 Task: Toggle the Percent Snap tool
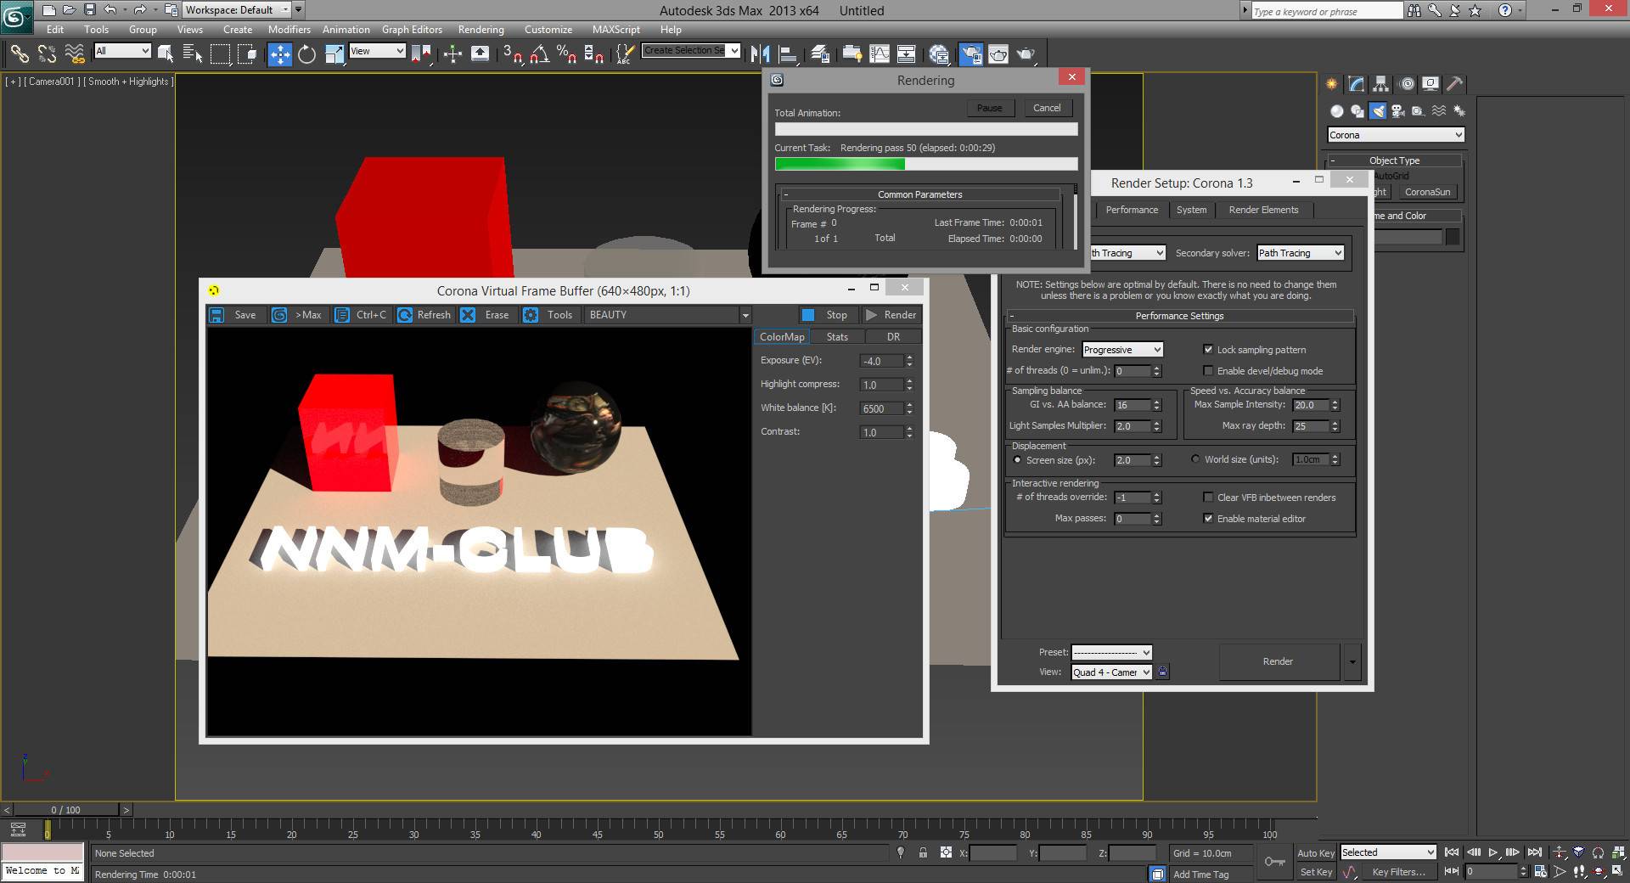[566, 54]
